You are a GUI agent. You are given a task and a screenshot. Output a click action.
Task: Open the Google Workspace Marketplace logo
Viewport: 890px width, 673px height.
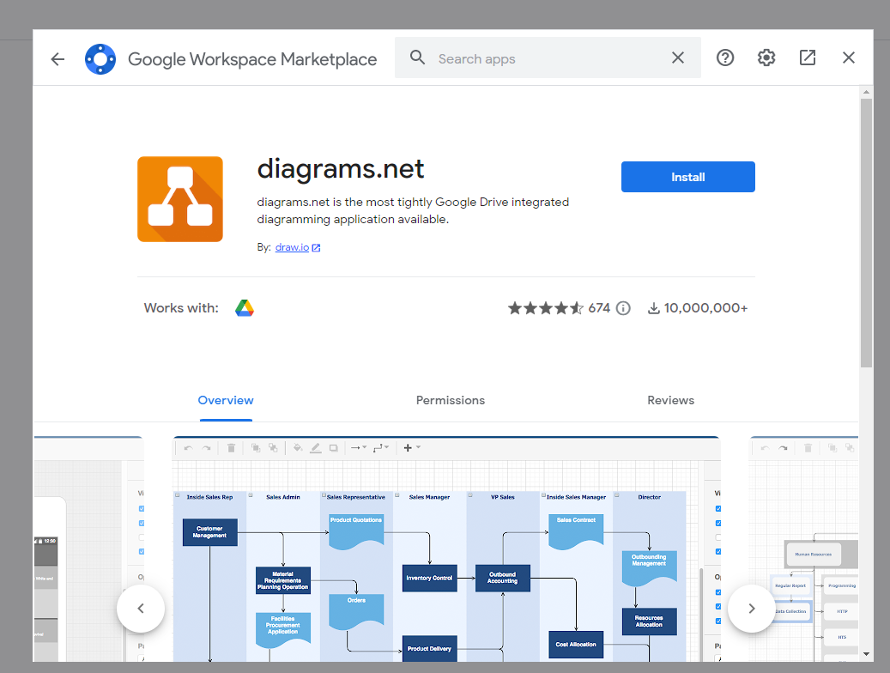(x=100, y=59)
